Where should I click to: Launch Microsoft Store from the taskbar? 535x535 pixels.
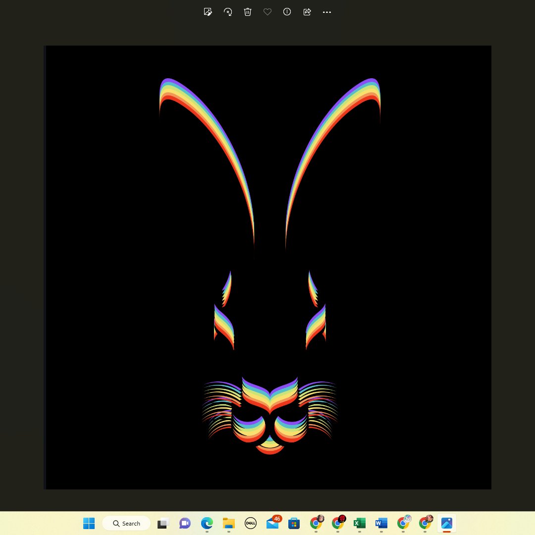tap(294, 523)
